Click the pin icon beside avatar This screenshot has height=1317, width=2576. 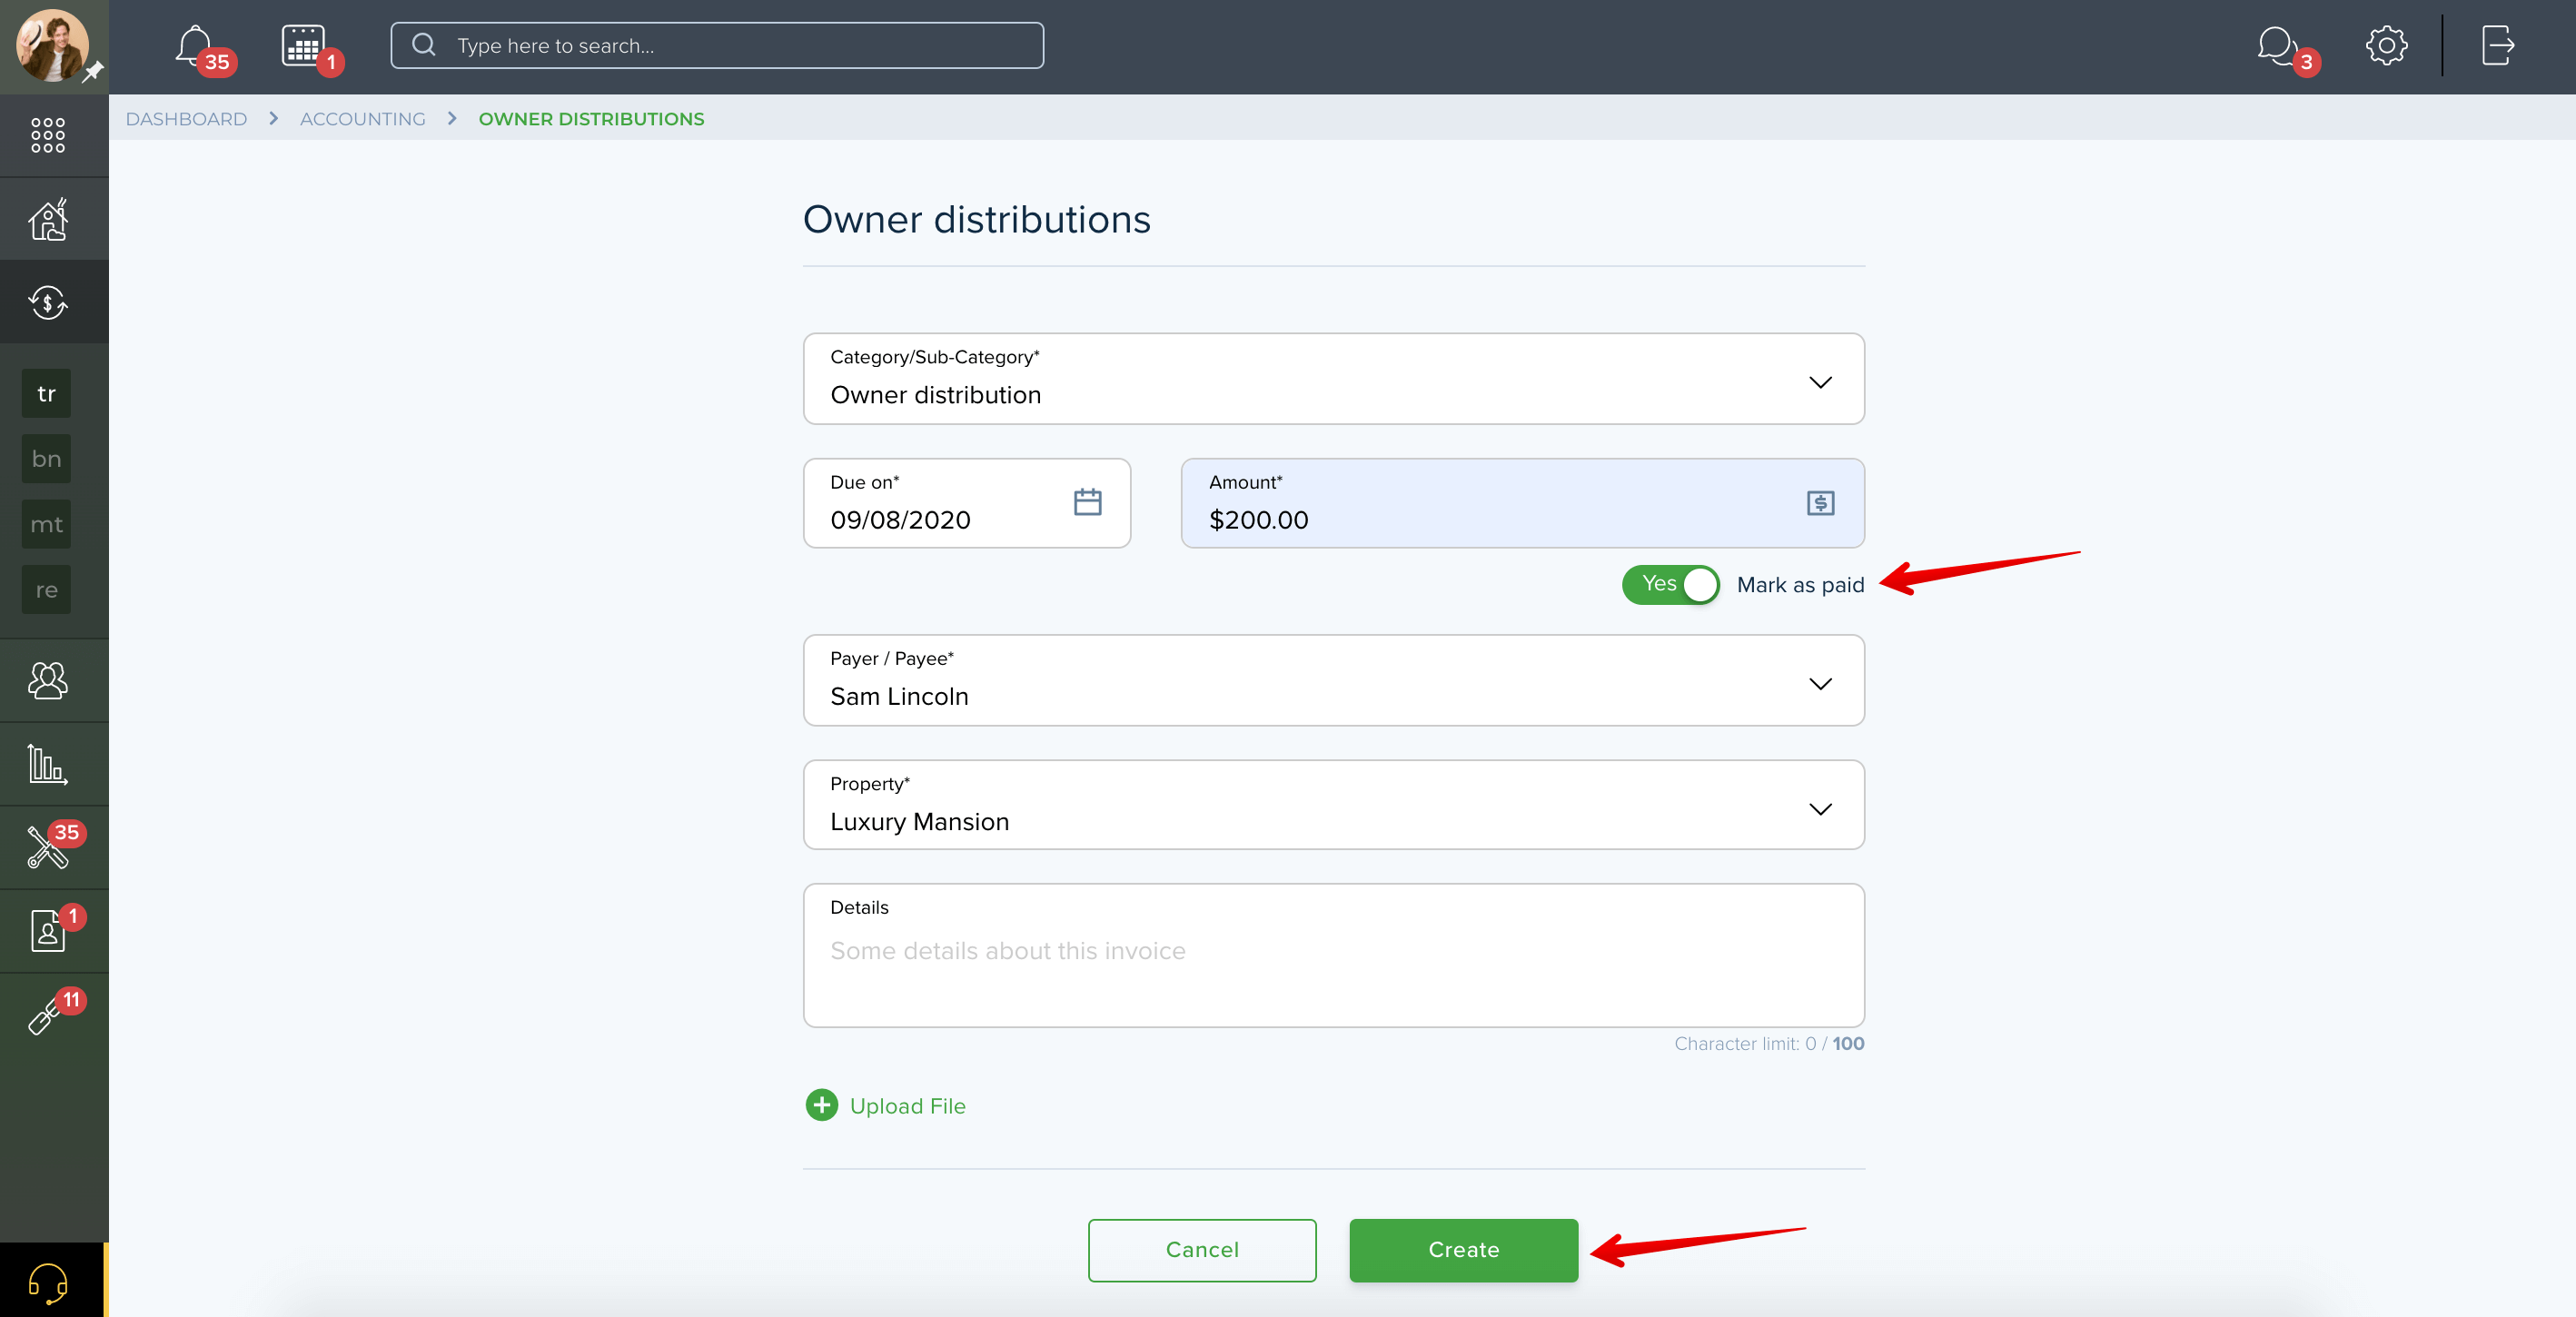tap(93, 72)
